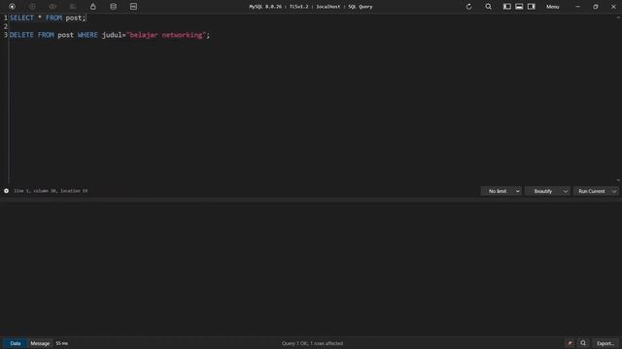The image size is (622, 349).
Task: Click the dimmed list icon in toolbar
Action: 73,7
